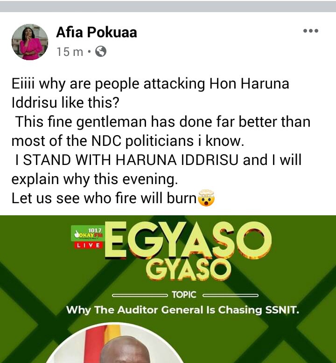The image size is (336, 363).
Task: Tap the exploding head emoji
Action: (206, 198)
